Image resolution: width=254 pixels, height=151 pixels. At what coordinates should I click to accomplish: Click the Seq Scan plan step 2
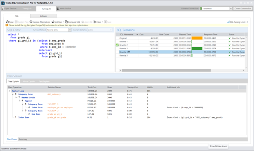coord(36,114)
